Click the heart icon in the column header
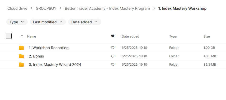226x100 pixels. pos(113,36)
